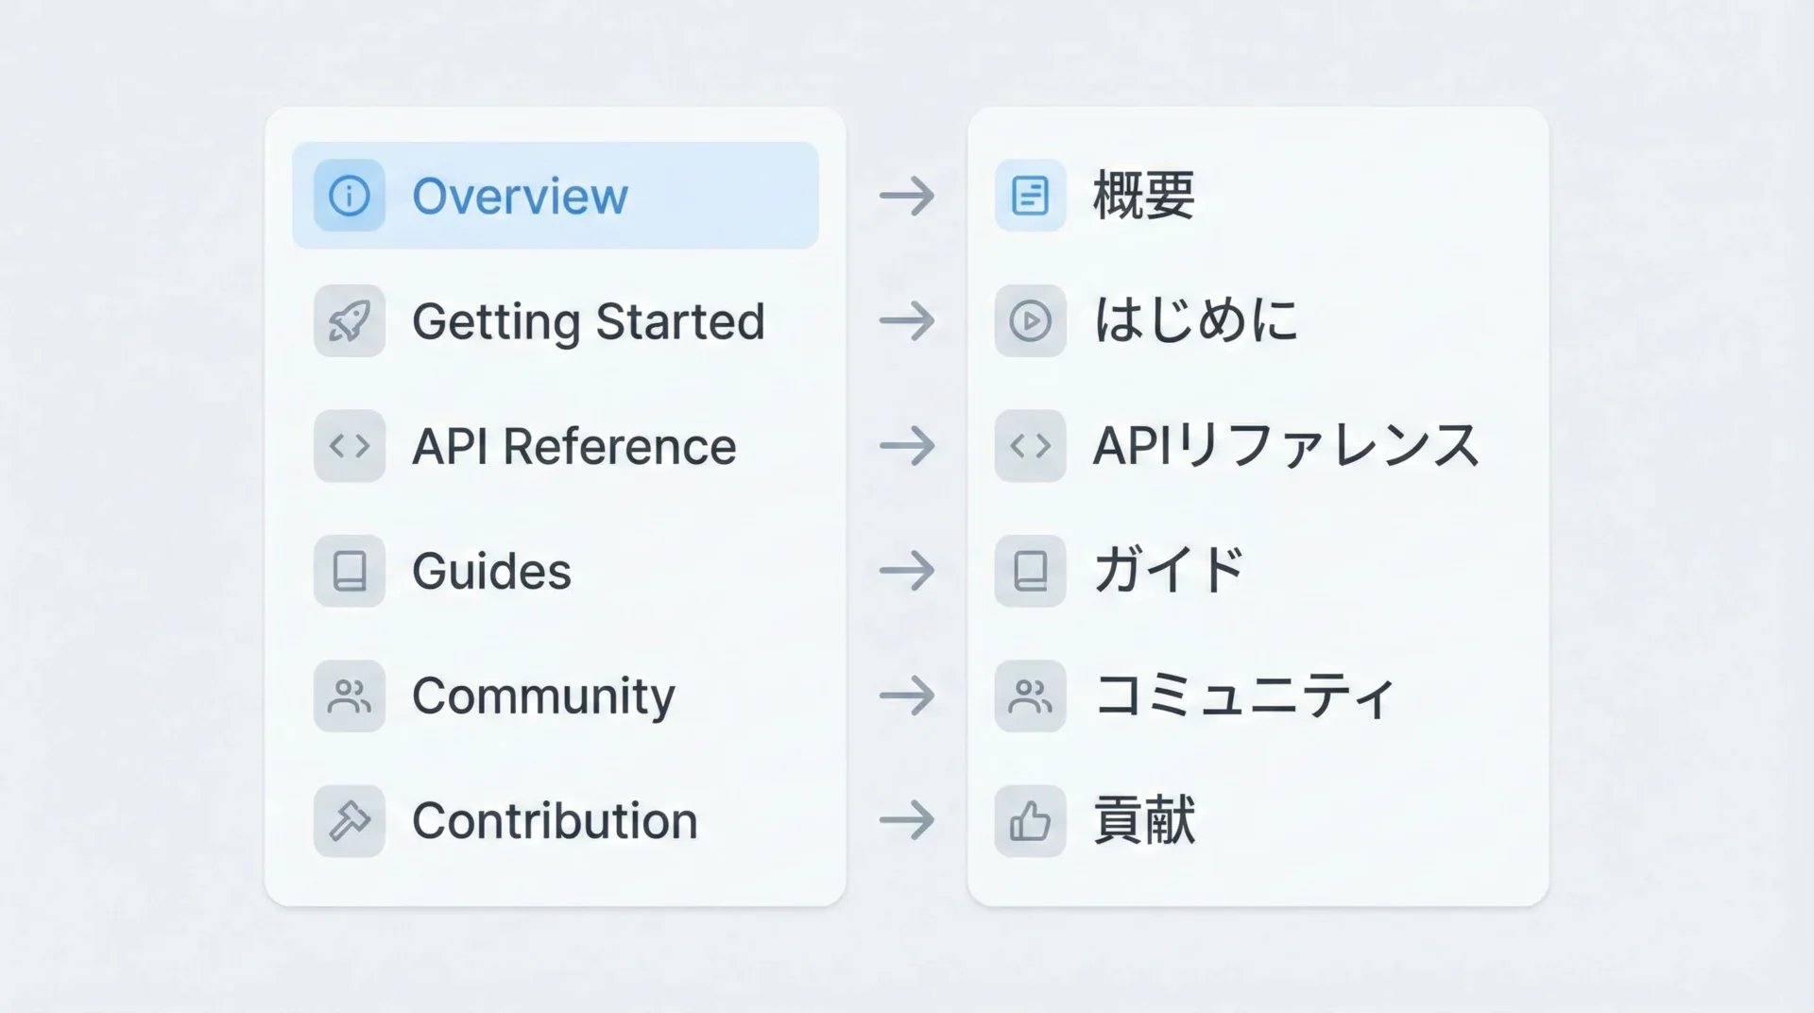Viewport: 1814px width, 1013px height.
Task: Click the arrow next to Contribution
Action: pyautogui.click(x=907, y=820)
